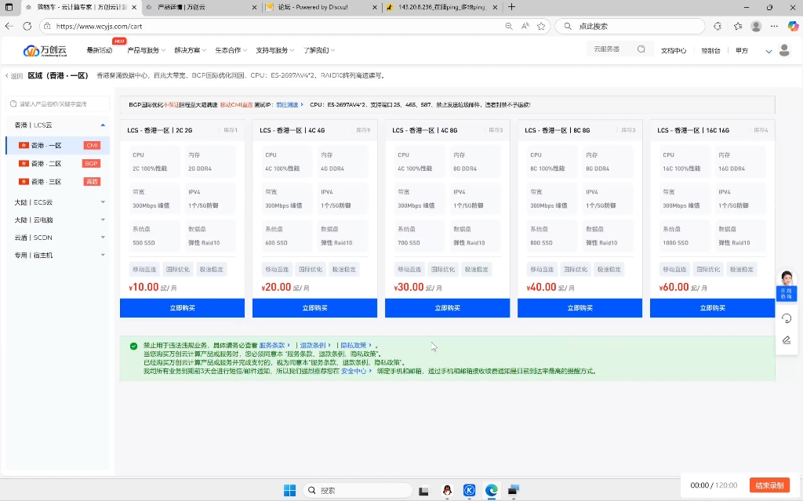
Task: Open QQ penguin icon in taskbar
Action: pyautogui.click(x=447, y=490)
